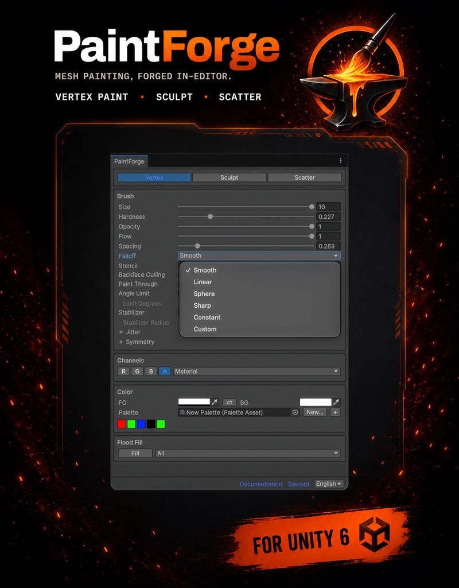The image size is (459, 588).
Task: Select the black palette swatch
Action: [151, 424]
